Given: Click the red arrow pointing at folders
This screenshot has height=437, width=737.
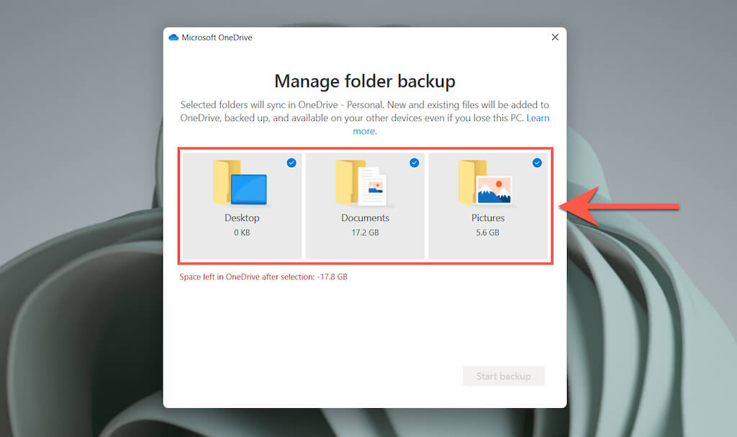Looking at the screenshot, I should pyautogui.click(x=619, y=207).
